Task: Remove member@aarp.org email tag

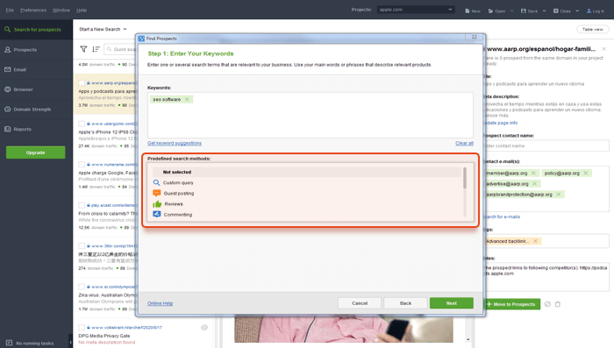Action: click(x=533, y=173)
